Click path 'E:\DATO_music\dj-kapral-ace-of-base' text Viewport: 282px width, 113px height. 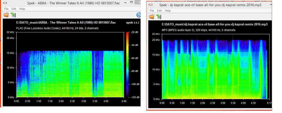(215, 24)
